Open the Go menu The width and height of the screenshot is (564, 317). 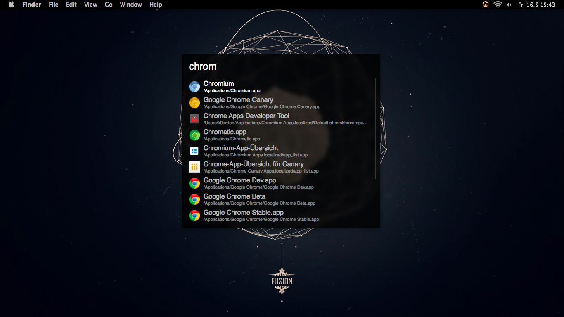pos(109,5)
